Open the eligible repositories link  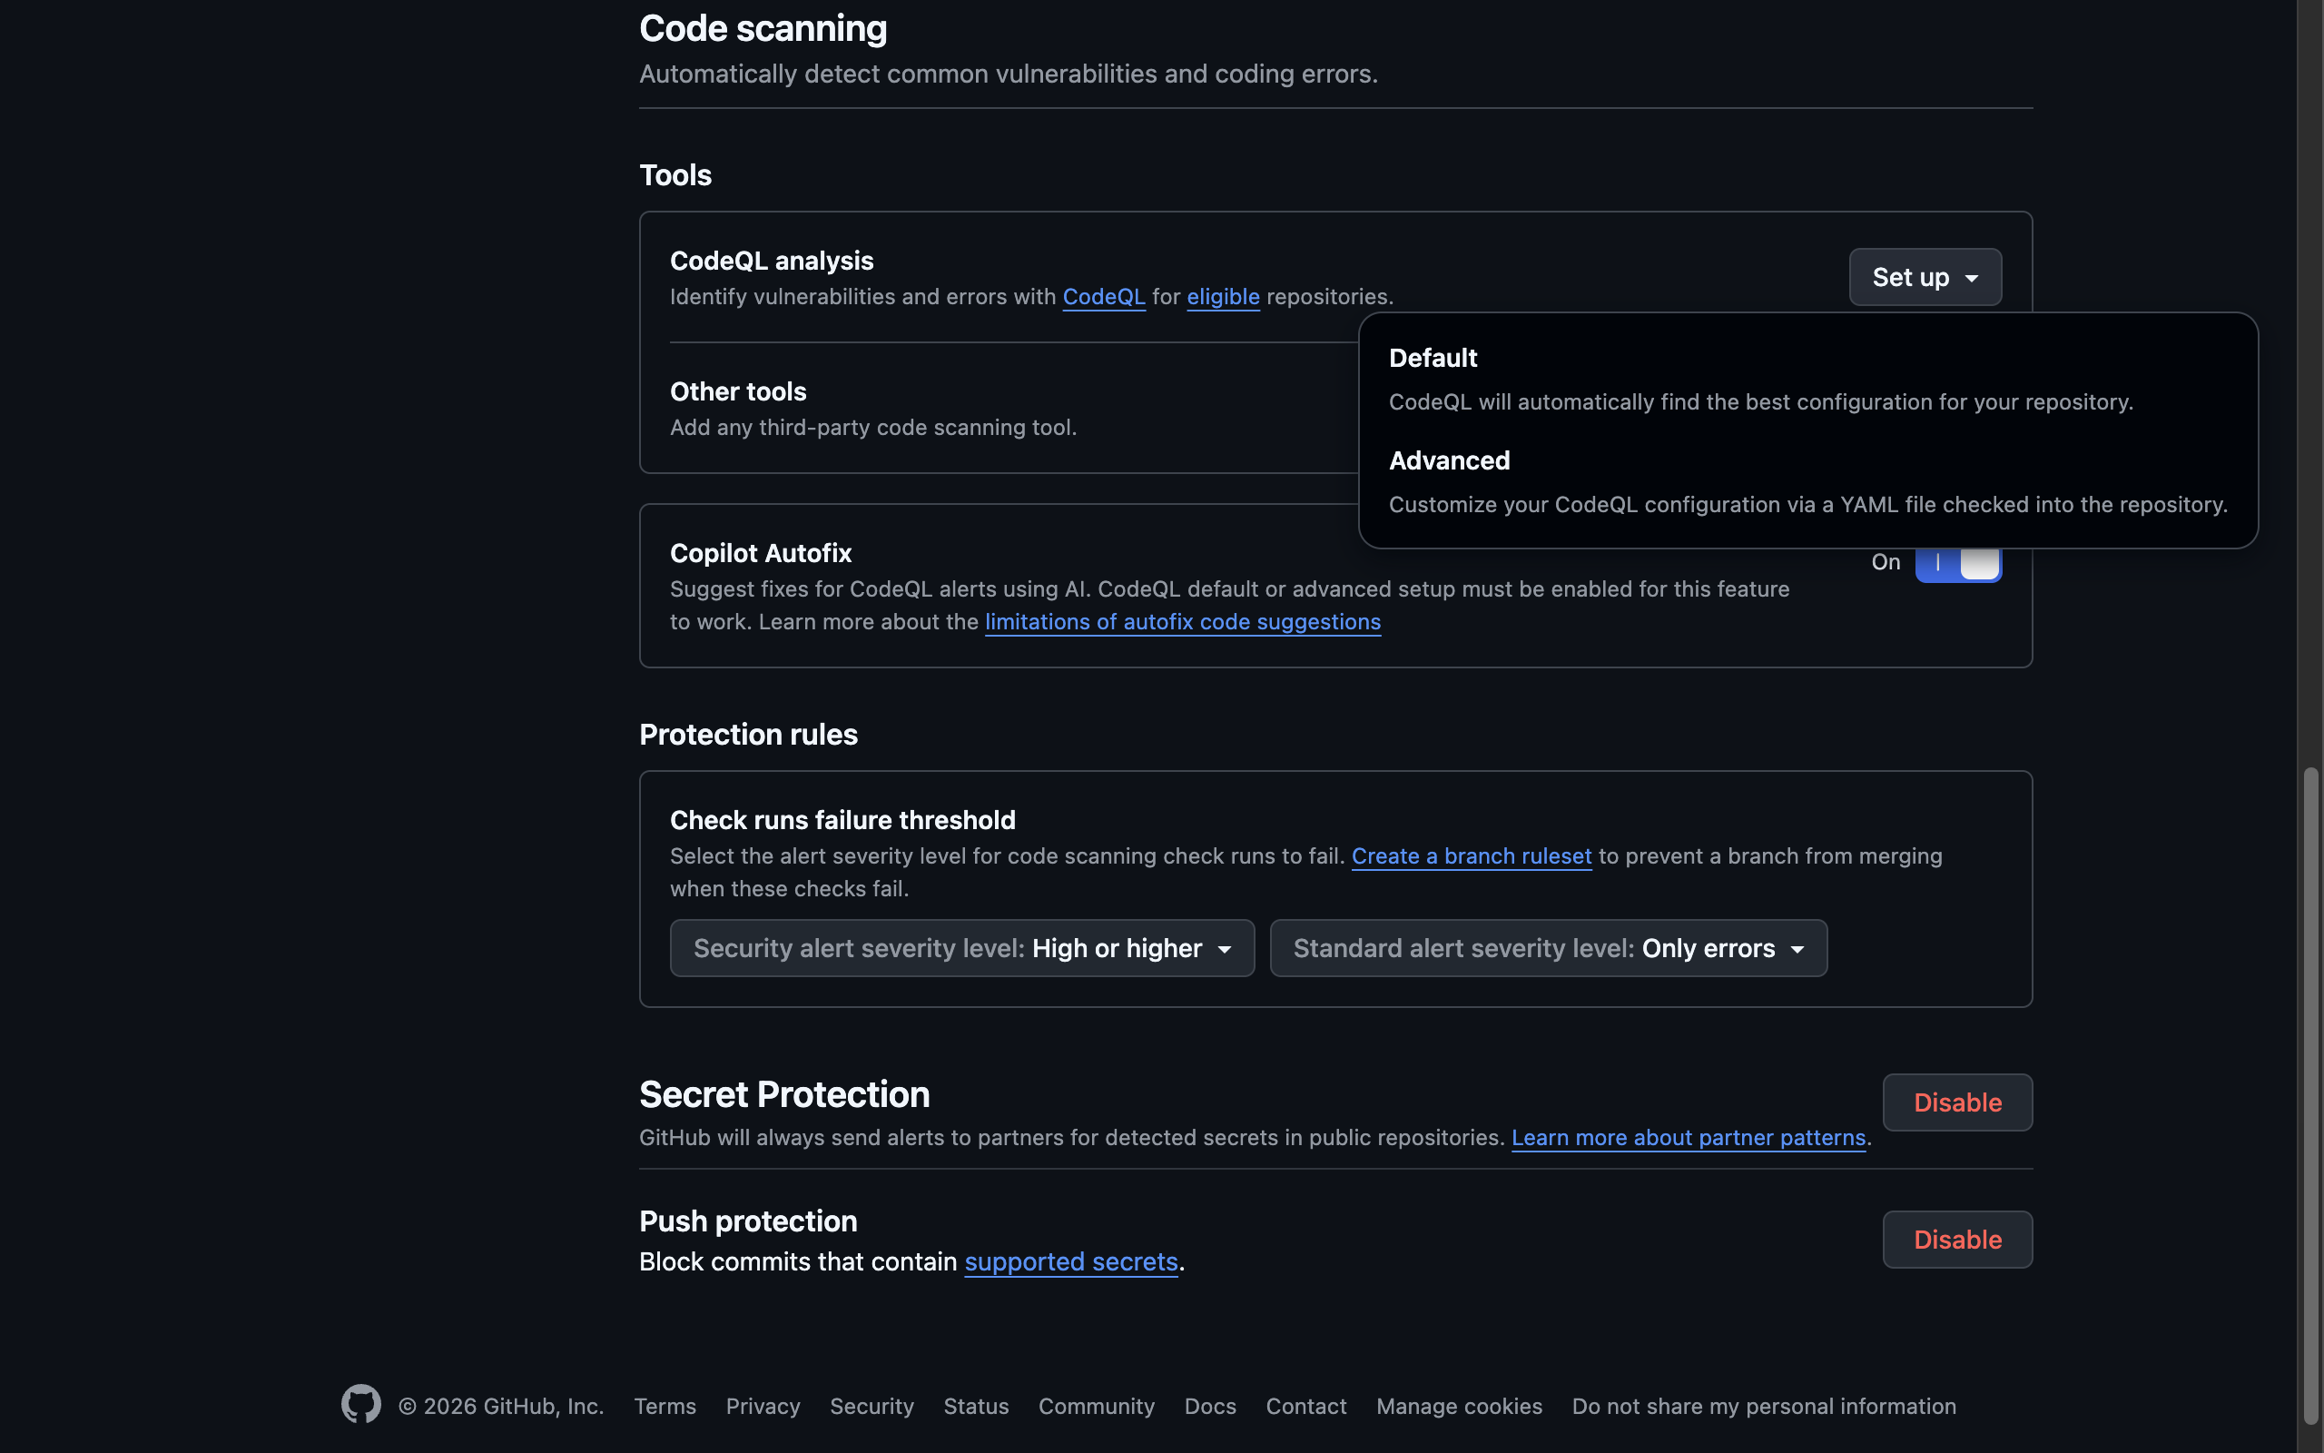tap(1222, 297)
